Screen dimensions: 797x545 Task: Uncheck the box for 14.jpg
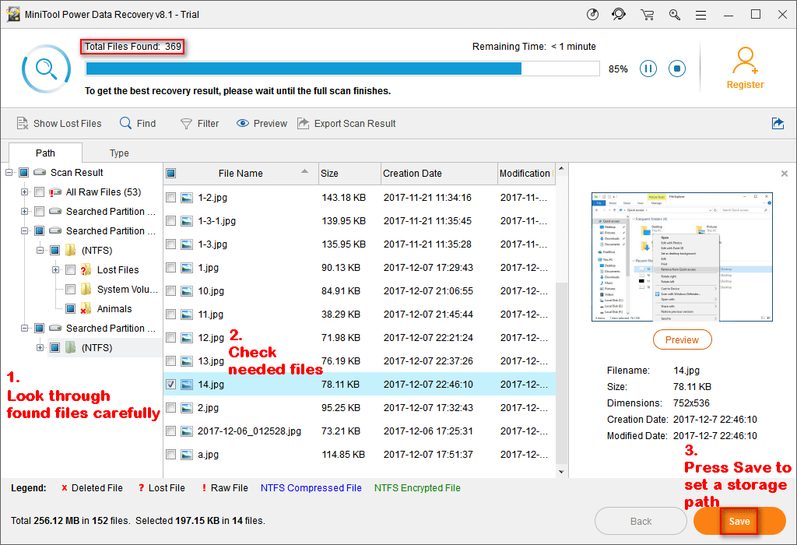[x=170, y=385]
